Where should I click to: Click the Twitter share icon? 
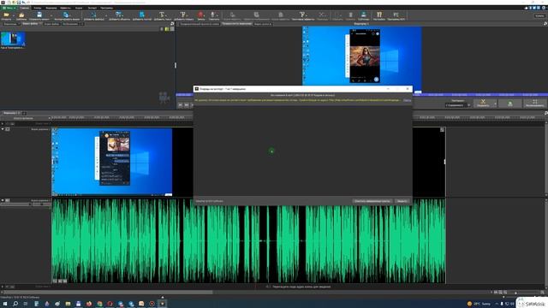[534, 8]
